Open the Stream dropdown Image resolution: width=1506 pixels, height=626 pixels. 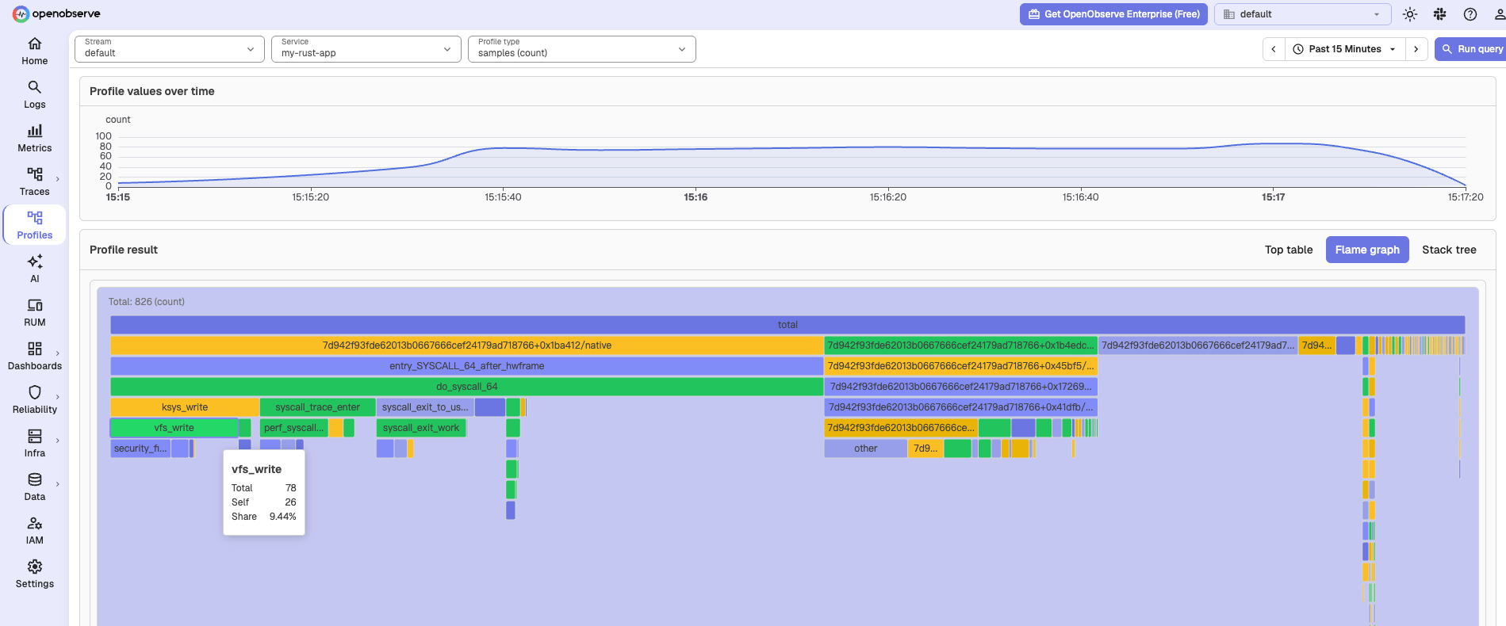(x=170, y=49)
